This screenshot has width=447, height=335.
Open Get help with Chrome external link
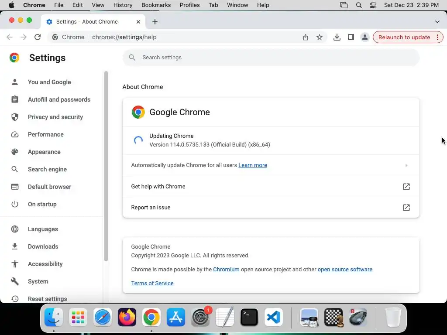point(406,187)
